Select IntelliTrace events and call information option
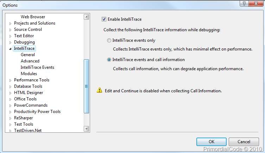265x153 pixels. (x=109, y=60)
